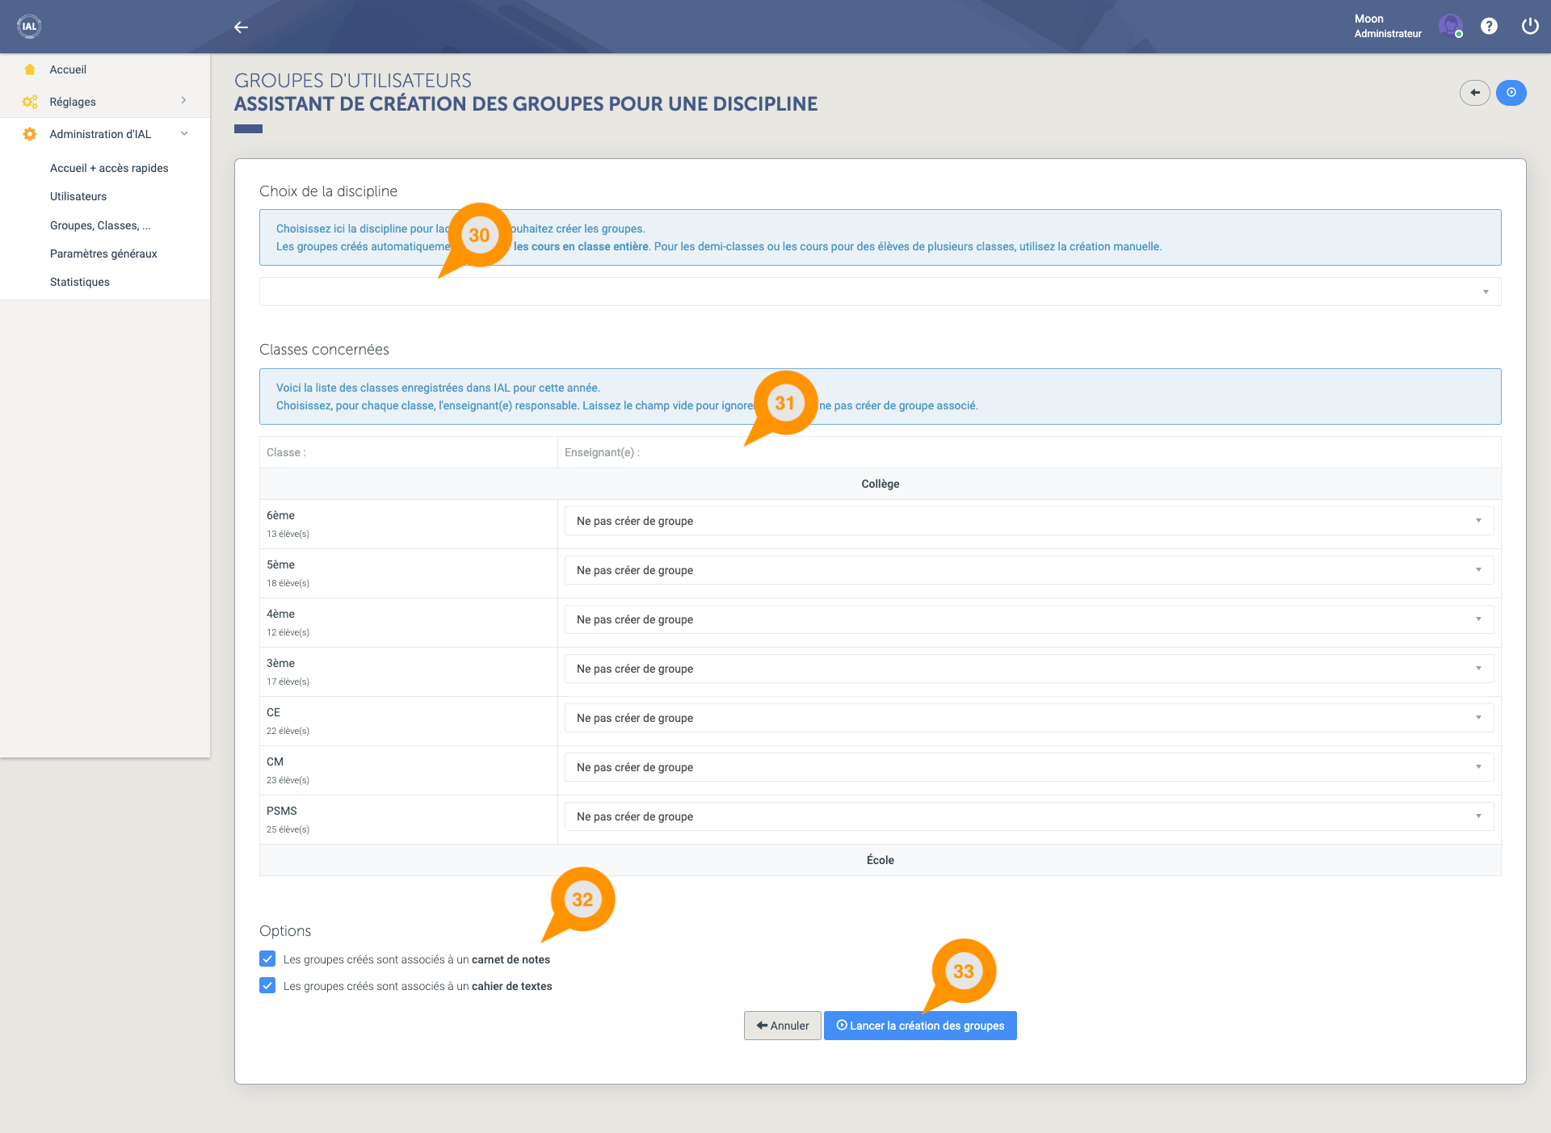Open teacher dropdown for 5ème class
Screen dimensions: 1551x1133
pos(1029,570)
